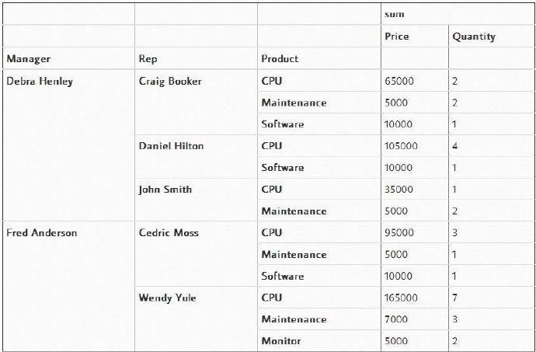
Task: Click the Craig Booker rep cell
Action: tap(170, 81)
